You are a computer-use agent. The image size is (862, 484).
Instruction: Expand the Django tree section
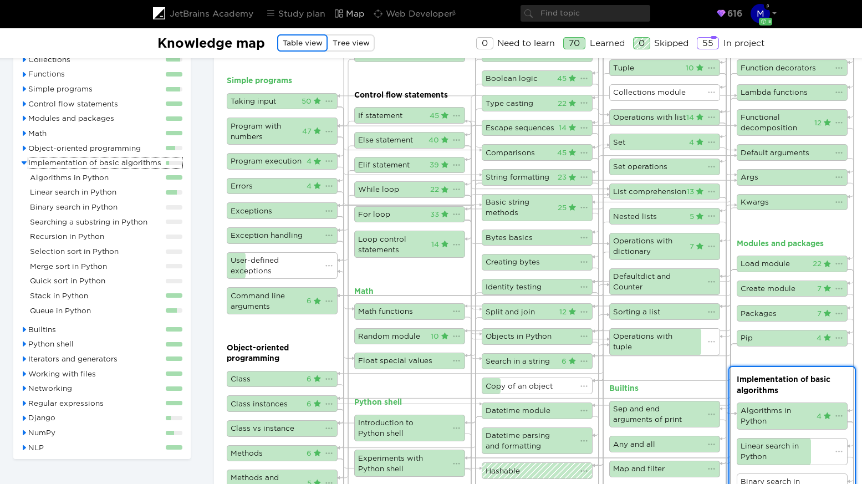tap(24, 418)
